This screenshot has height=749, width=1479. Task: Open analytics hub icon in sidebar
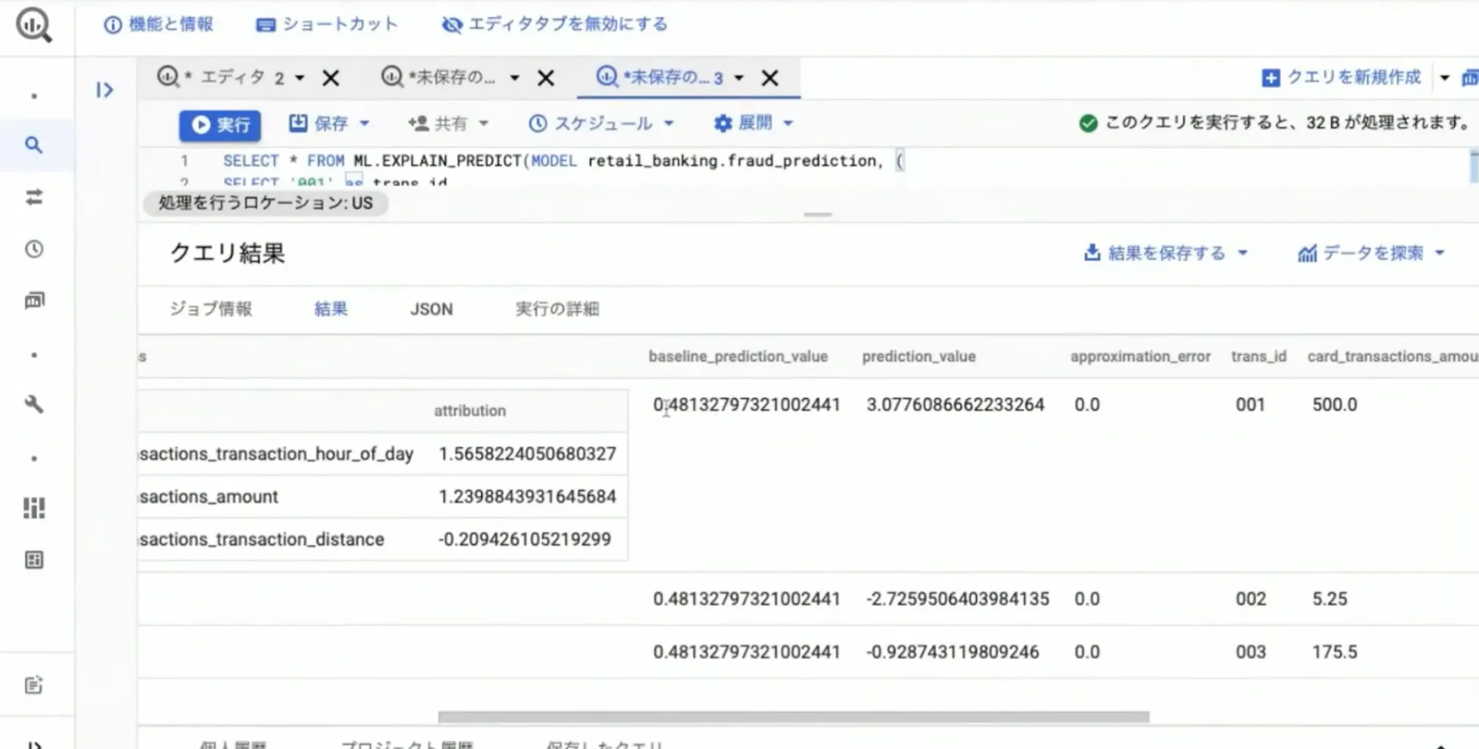click(34, 300)
